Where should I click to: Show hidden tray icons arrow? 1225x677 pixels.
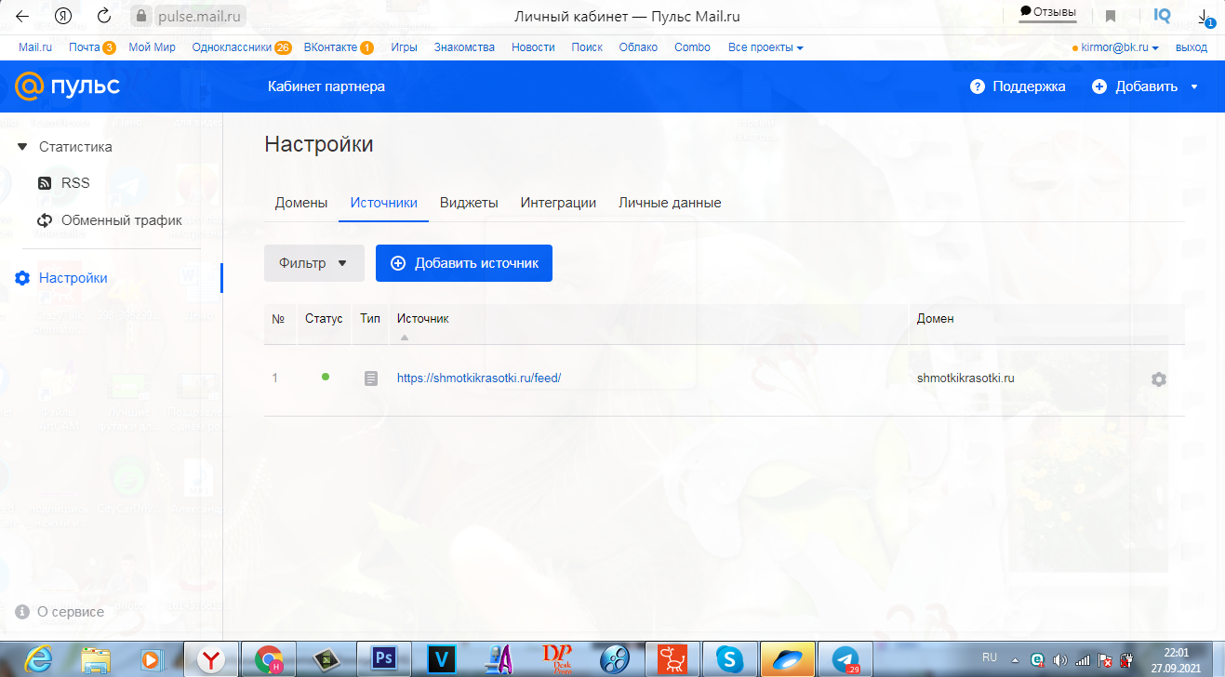(x=1016, y=659)
